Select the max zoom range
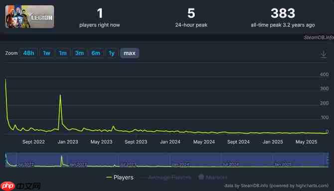Screen dimensions: 334x191 point(130,53)
